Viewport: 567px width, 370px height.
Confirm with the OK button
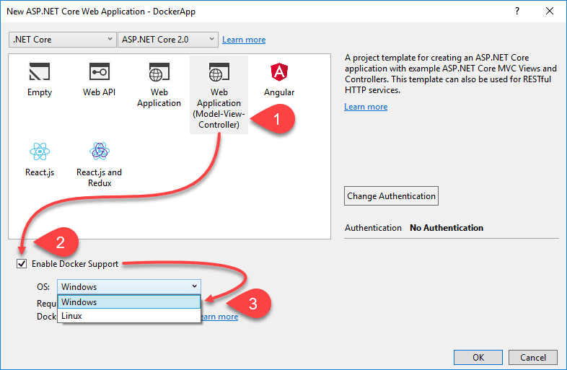point(478,357)
